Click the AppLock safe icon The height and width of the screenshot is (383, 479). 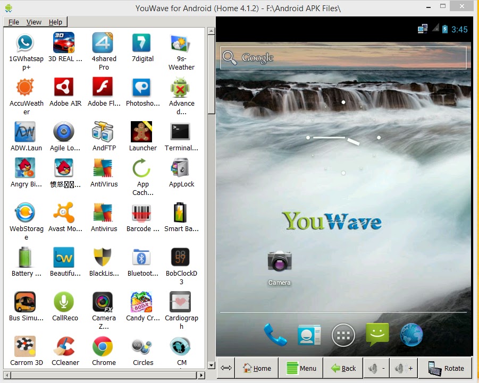pos(180,168)
